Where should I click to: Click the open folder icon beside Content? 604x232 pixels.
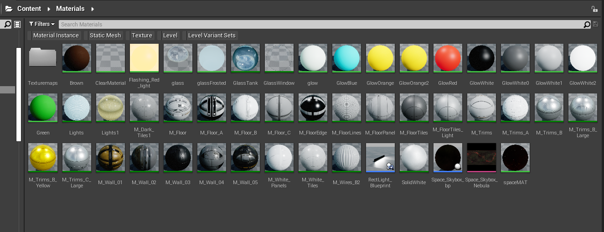click(9, 9)
